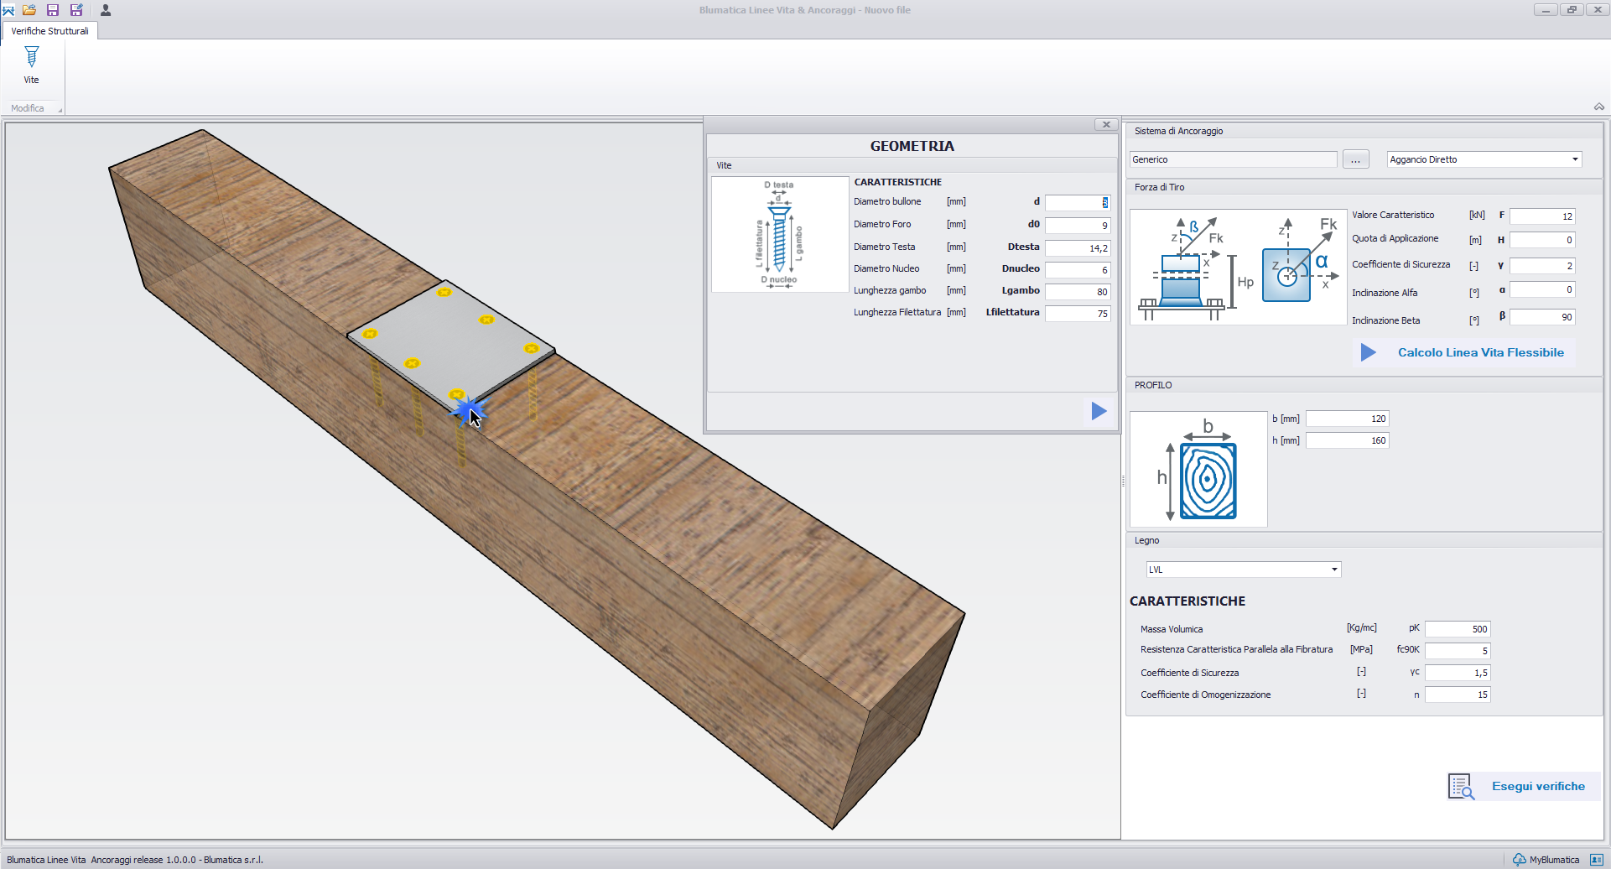Click Calcolo Linea Vita Flessibile
The image size is (1611, 869).
coord(1480,352)
